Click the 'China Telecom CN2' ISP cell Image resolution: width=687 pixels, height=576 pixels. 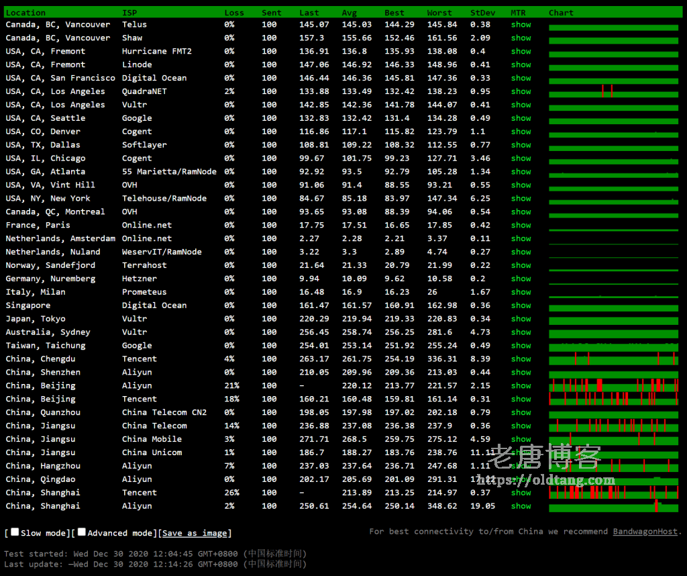pos(164,412)
